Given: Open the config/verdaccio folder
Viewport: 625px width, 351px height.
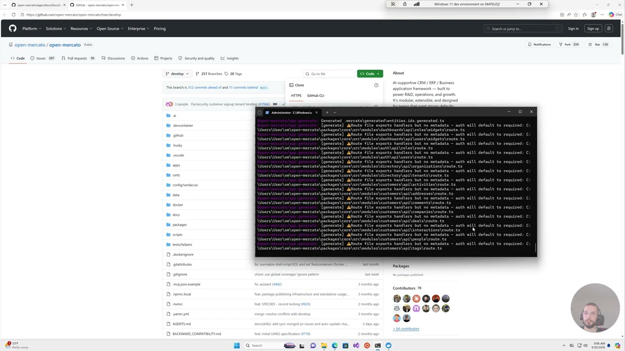Looking at the screenshot, I should (185, 185).
